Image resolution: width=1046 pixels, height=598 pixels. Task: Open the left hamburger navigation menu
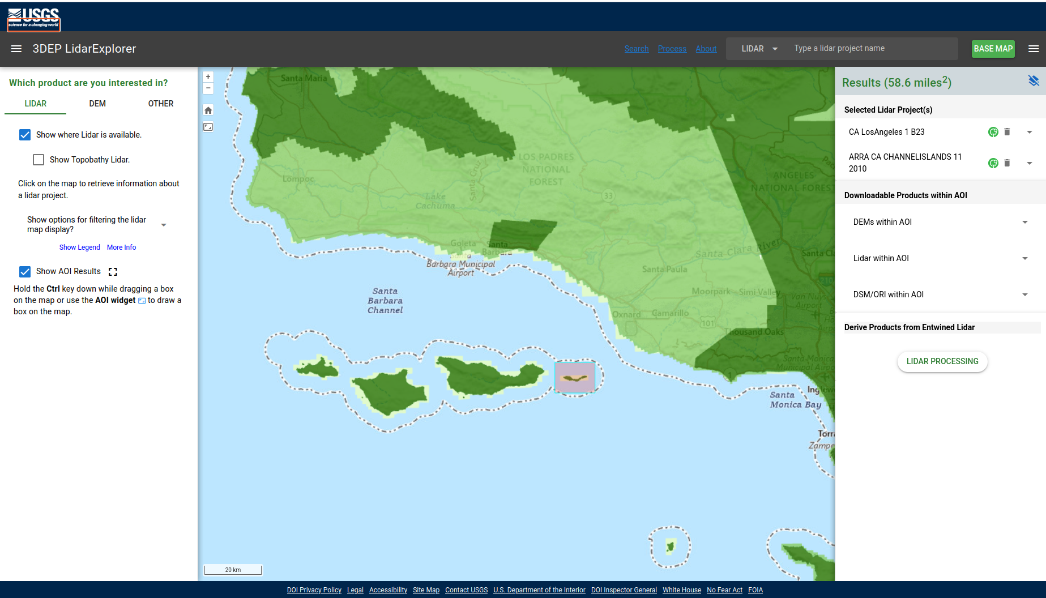click(16, 49)
